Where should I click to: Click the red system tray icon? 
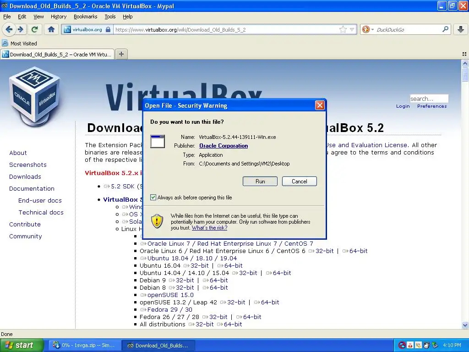pos(402,346)
